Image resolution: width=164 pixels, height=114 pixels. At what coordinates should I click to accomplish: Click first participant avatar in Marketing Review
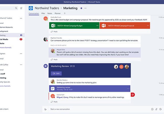tap(116, 67)
